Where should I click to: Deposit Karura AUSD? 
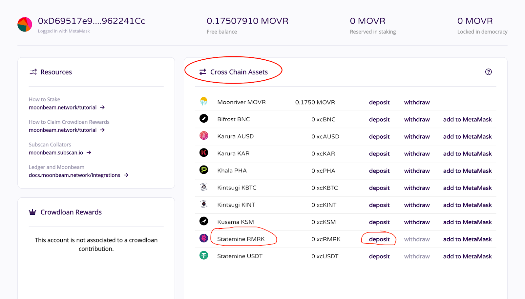tap(379, 136)
